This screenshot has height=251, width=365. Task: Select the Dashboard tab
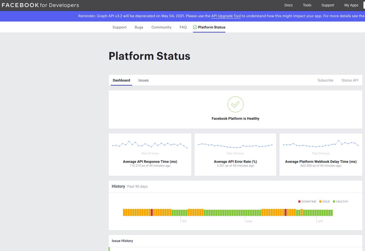121,80
